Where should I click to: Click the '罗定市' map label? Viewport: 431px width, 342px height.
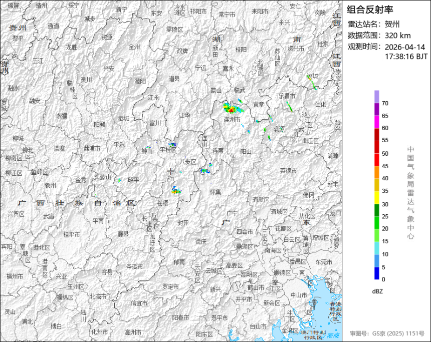point(170,287)
